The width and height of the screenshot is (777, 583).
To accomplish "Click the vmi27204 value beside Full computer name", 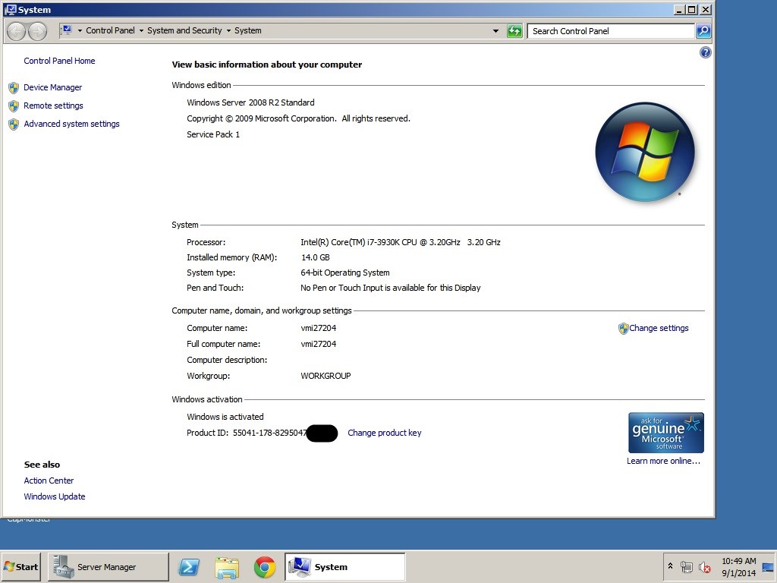I will coord(318,344).
